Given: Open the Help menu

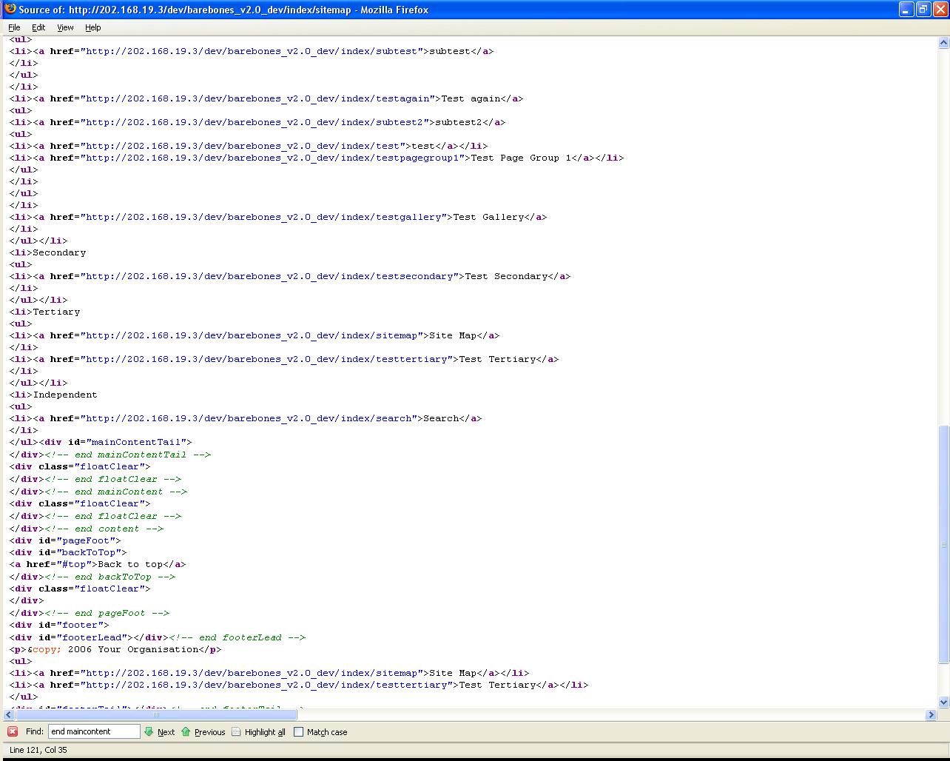Looking at the screenshot, I should (92, 27).
